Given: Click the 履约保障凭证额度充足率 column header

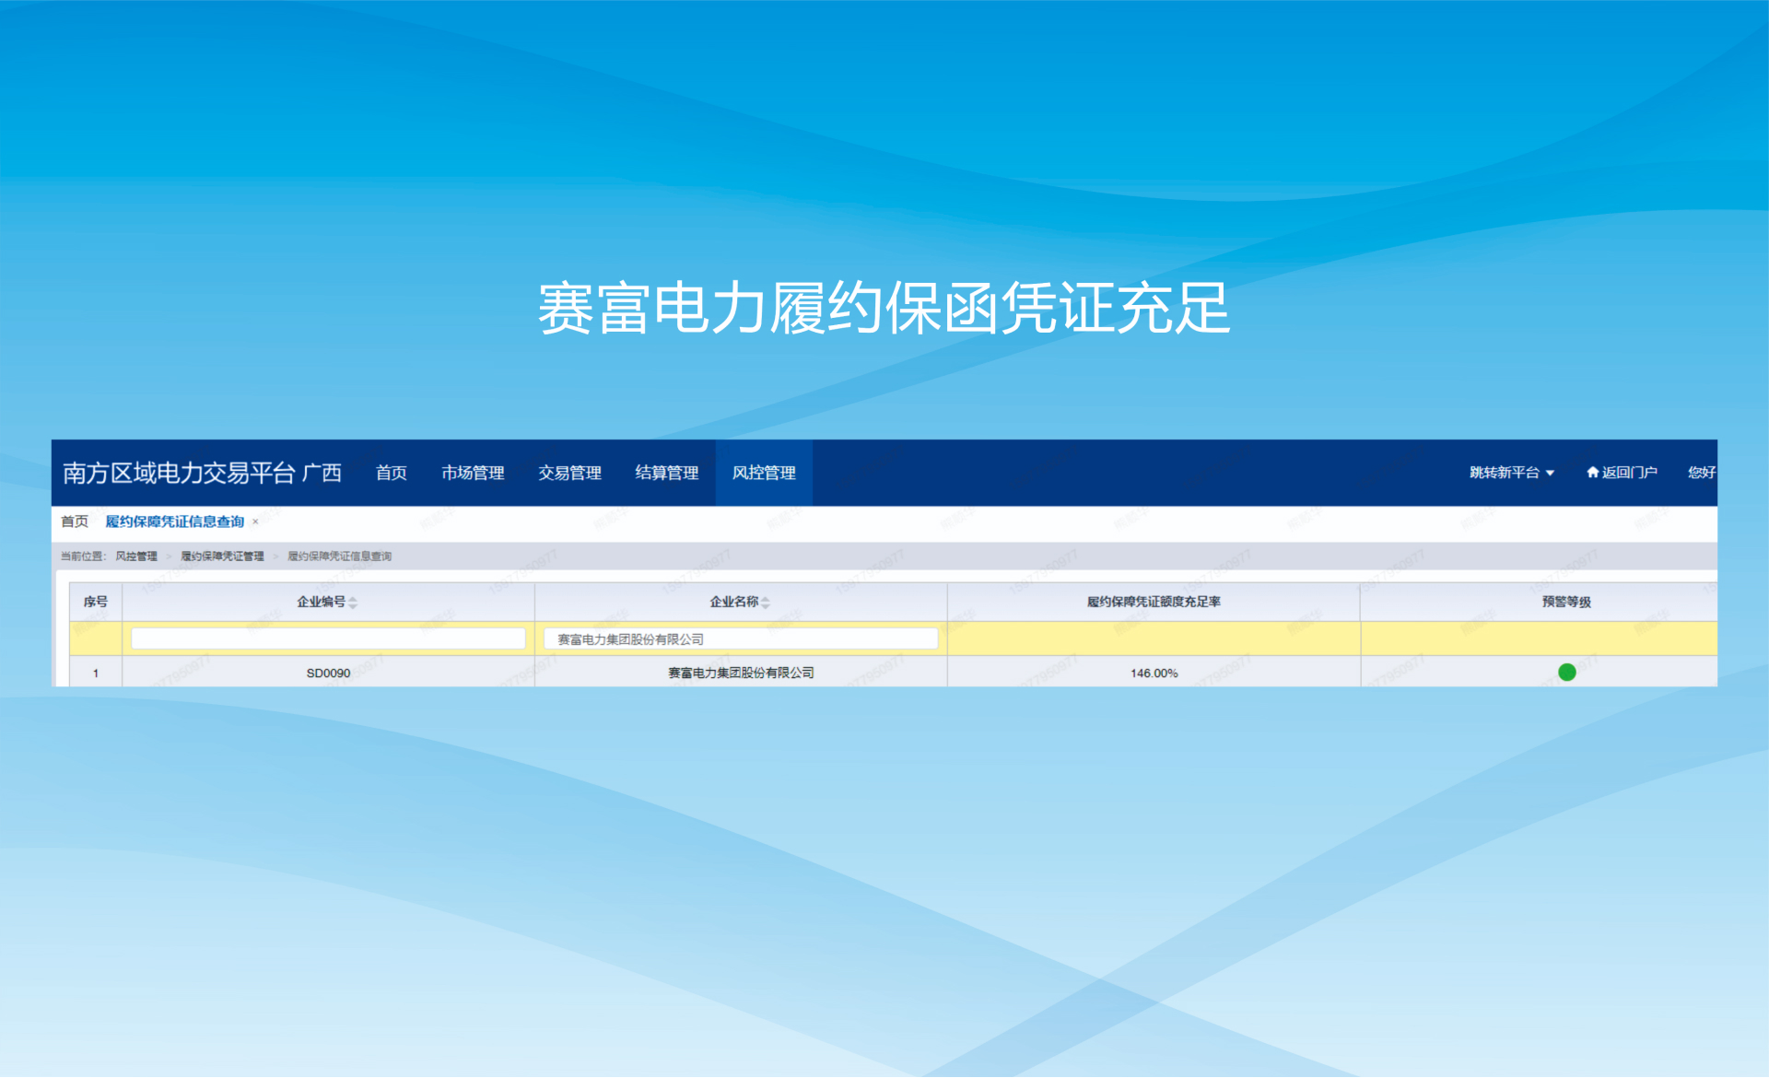Looking at the screenshot, I should [x=1154, y=602].
